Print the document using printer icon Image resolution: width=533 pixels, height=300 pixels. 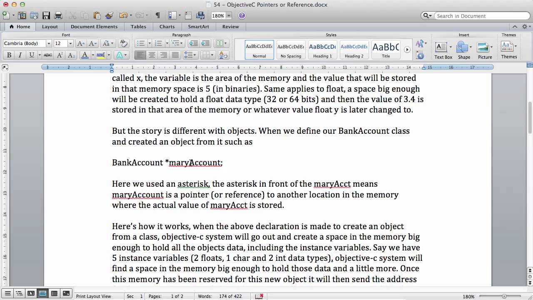pyautogui.click(x=58, y=15)
